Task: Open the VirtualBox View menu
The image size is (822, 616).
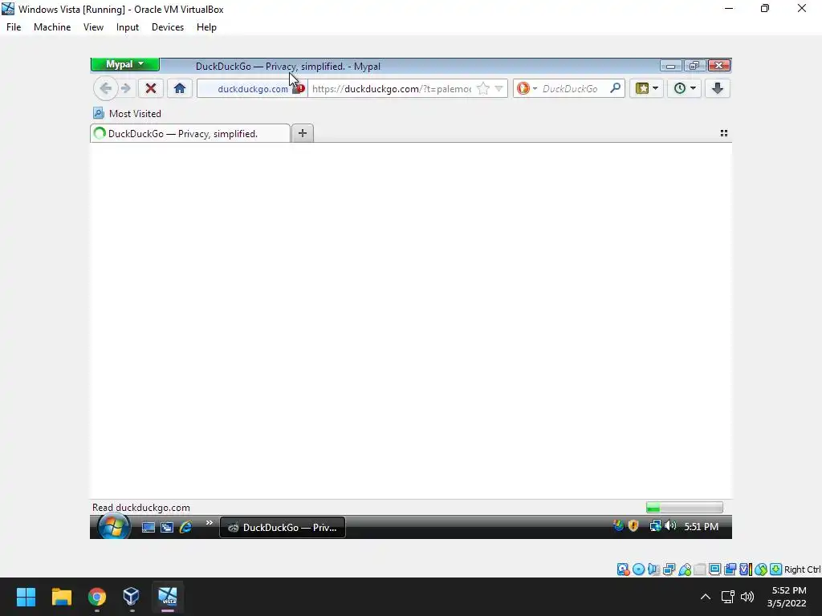Action: 93,27
